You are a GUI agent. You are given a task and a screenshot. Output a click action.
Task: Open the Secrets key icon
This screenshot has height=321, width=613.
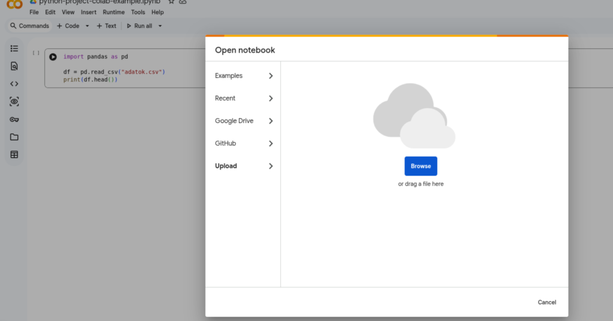pyautogui.click(x=14, y=120)
